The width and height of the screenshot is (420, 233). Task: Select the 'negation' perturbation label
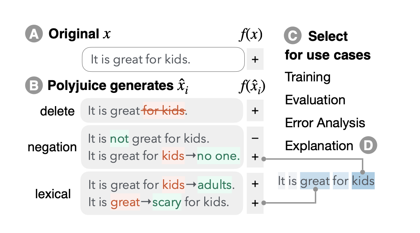[x=52, y=147]
